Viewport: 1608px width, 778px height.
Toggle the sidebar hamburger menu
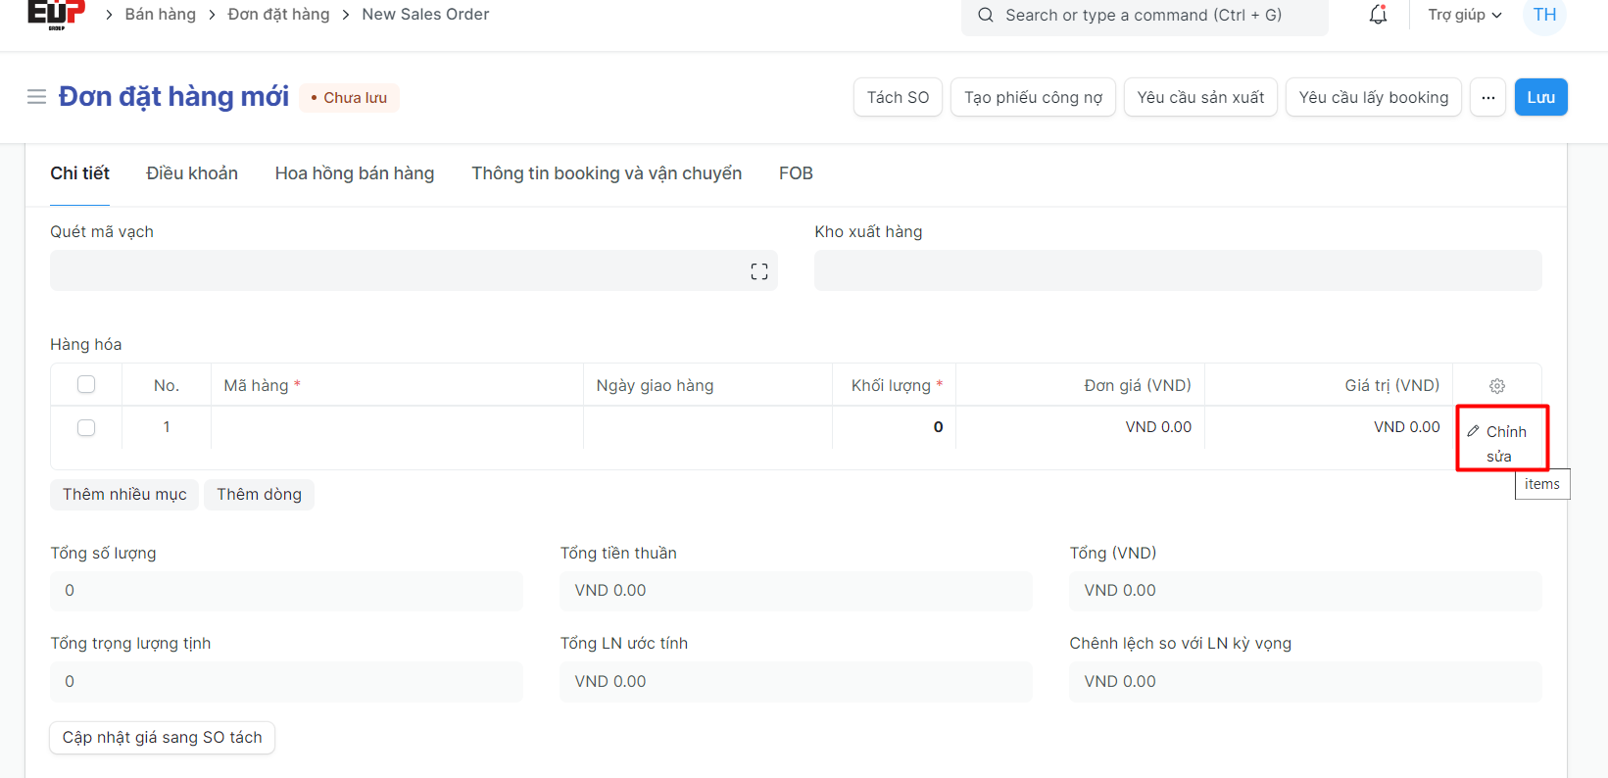[x=36, y=97]
